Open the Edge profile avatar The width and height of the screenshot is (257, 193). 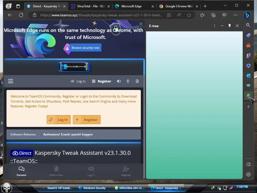point(9,6)
